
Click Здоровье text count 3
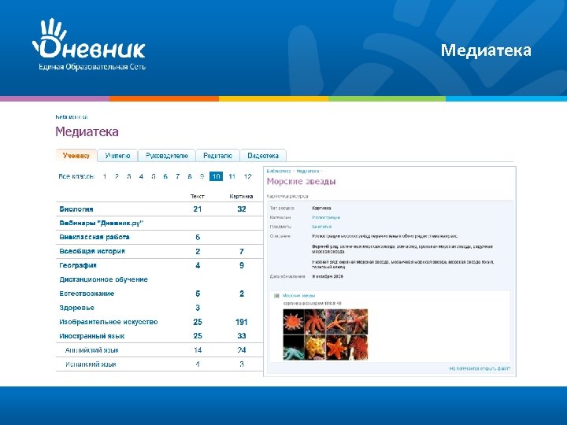pos(198,308)
